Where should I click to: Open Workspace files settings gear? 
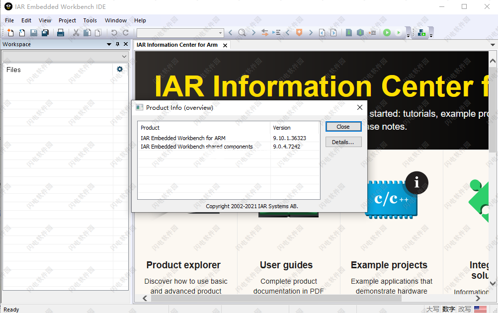coord(120,70)
